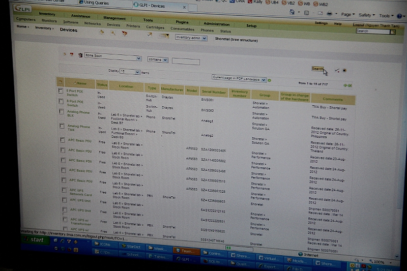Click select-all icon in table header

point(60,82)
